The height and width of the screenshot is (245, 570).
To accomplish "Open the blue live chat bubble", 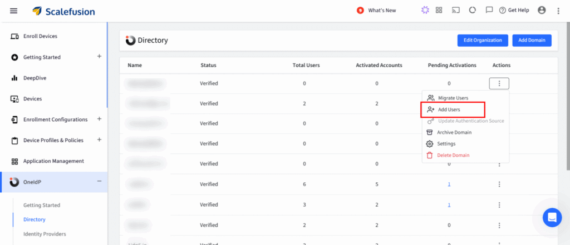I will (552, 217).
